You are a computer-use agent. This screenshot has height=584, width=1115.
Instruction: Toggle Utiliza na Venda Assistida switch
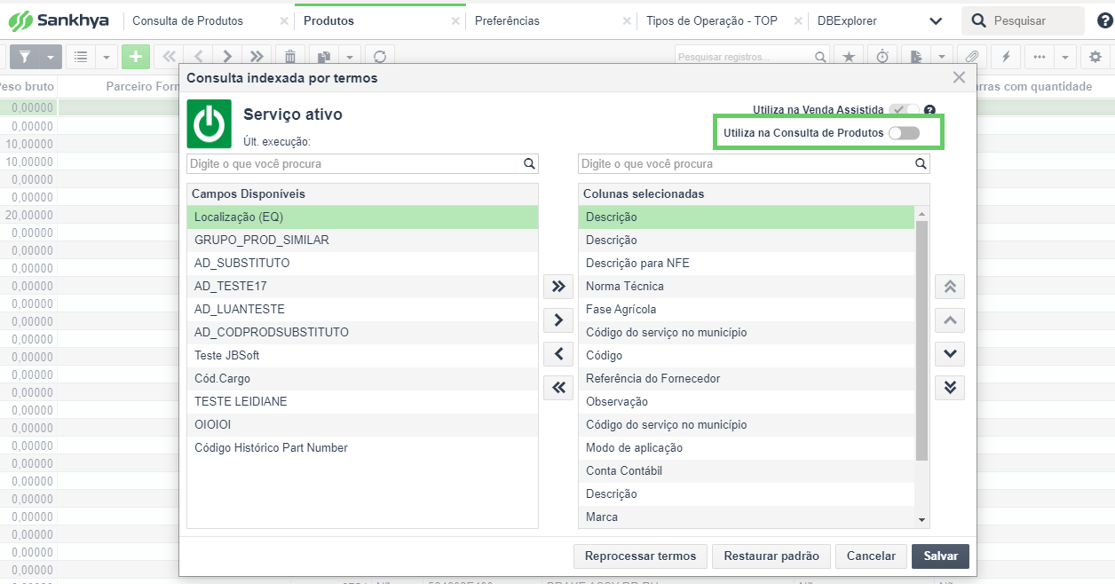[904, 110]
